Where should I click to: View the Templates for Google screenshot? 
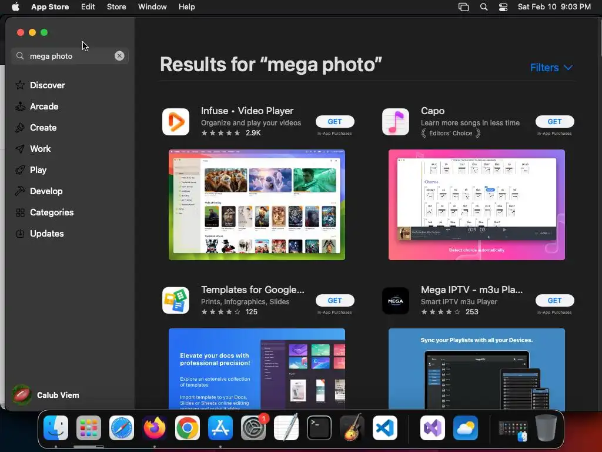(257, 369)
